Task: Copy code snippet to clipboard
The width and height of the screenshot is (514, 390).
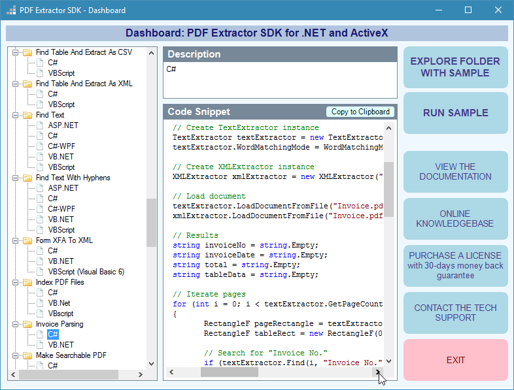Action: click(360, 112)
